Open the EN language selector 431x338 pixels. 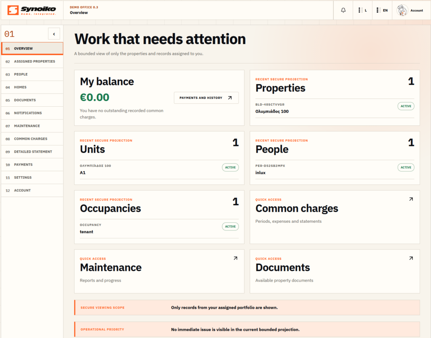tap(382, 10)
